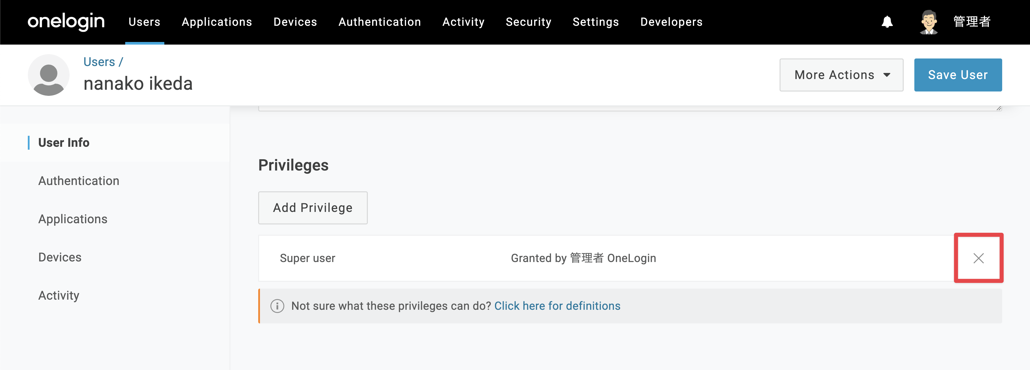Click the OneLogin logo
The height and width of the screenshot is (370, 1030).
[x=66, y=22]
